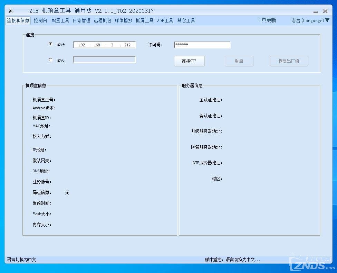This screenshot has width=337, height=273.
Task: Click the ipv6 address input field
Action: point(105,60)
